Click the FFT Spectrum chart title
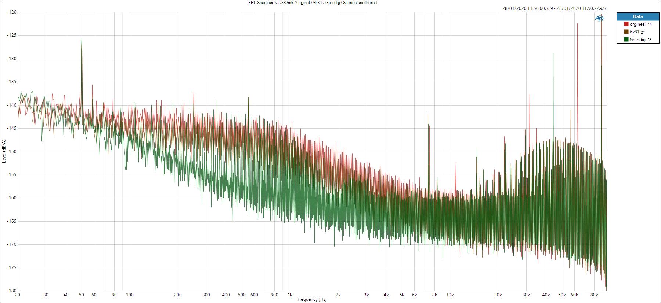Image resolution: width=661 pixels, height=303 pixels. pos(310,3)
